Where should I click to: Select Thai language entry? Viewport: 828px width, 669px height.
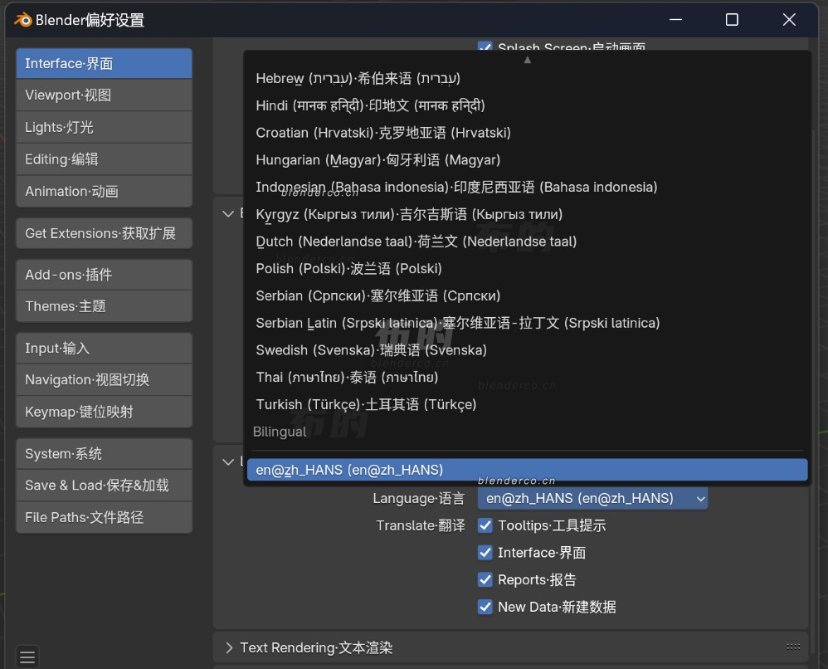[527, 378]
